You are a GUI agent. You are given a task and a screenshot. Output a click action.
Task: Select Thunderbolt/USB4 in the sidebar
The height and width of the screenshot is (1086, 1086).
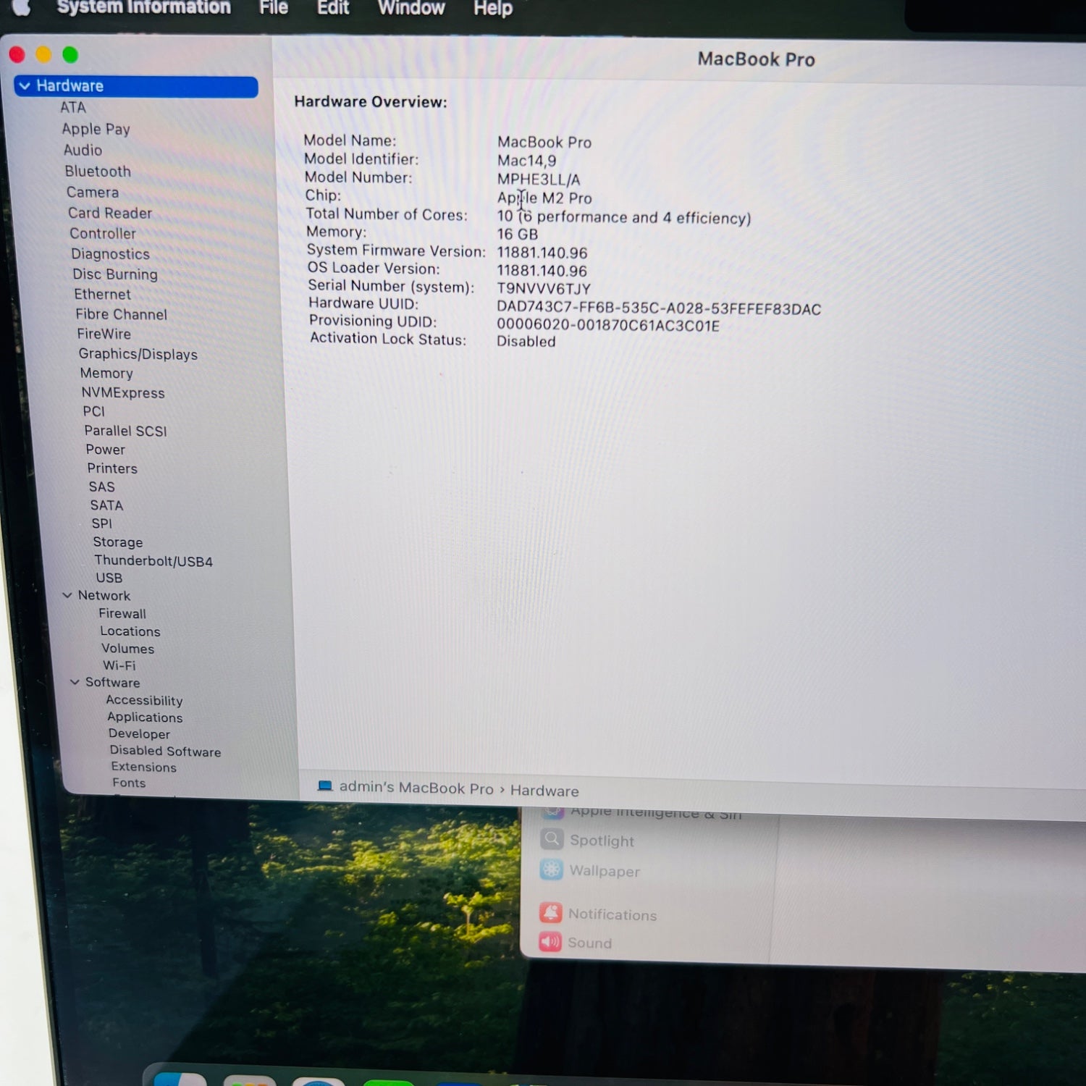153,561
